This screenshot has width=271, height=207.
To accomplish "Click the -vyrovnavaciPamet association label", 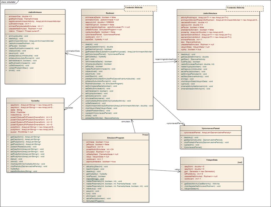I will [175, 124].
